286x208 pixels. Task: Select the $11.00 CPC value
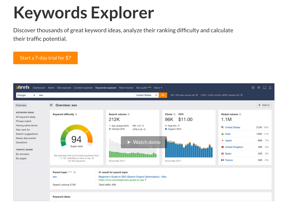tap(185, 119)
